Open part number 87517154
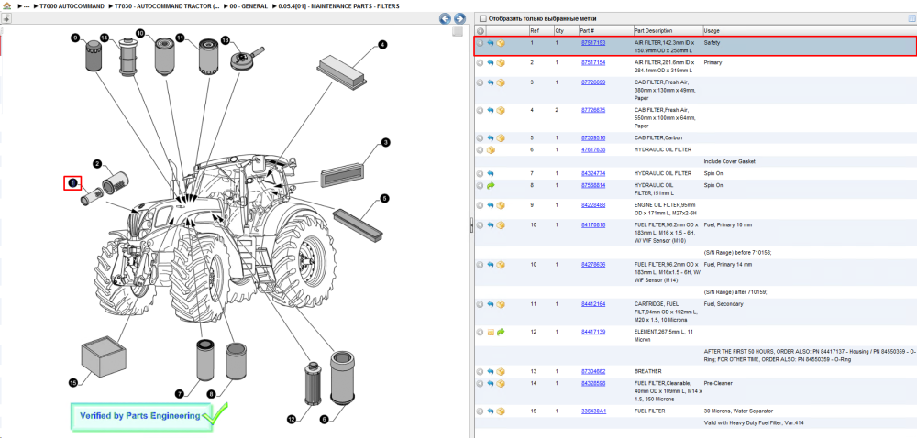The height and width of the screenshot is (438, 917). (x=593, y=62)
